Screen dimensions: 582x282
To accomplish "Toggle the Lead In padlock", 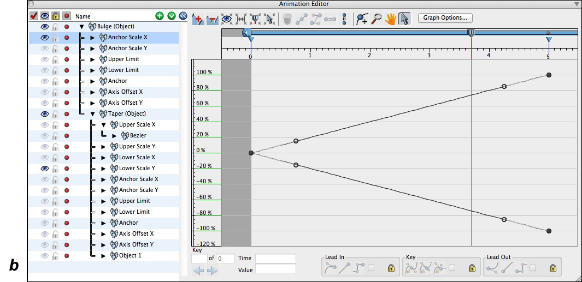I will pyautogui.click(x=391, y=268).
